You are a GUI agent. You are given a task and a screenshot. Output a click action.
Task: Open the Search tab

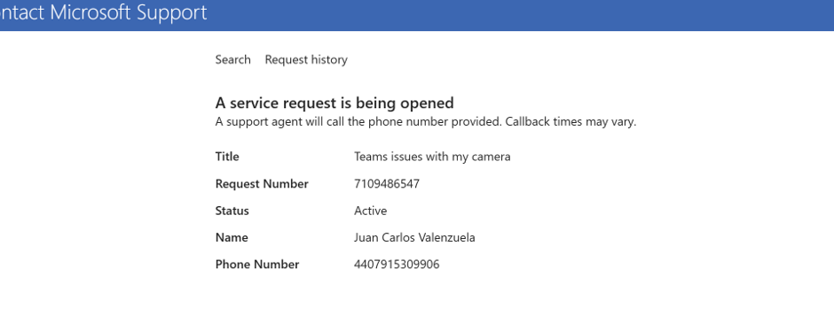click(x=233, y=60)
